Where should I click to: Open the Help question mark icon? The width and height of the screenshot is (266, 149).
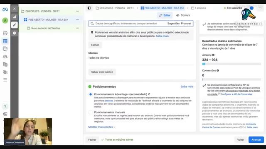point(5,107)
